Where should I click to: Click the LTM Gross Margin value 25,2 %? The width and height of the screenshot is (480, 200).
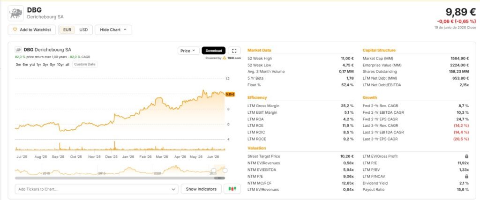[x=347, y=106]
